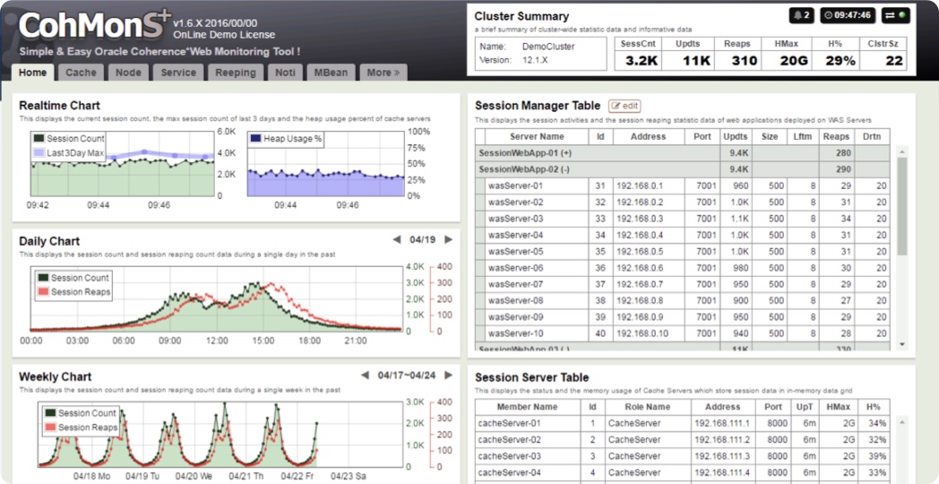Select the Reaping tab

coord(236,73)
